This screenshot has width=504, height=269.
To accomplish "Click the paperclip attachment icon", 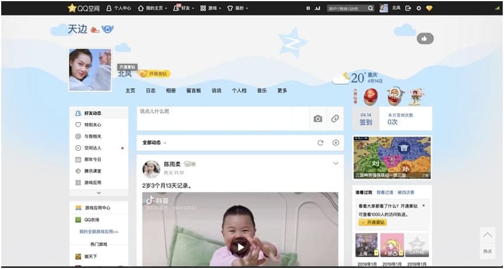I will coord(335,118).
